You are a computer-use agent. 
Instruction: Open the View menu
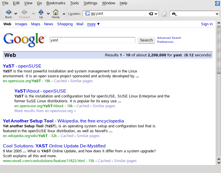28,3
